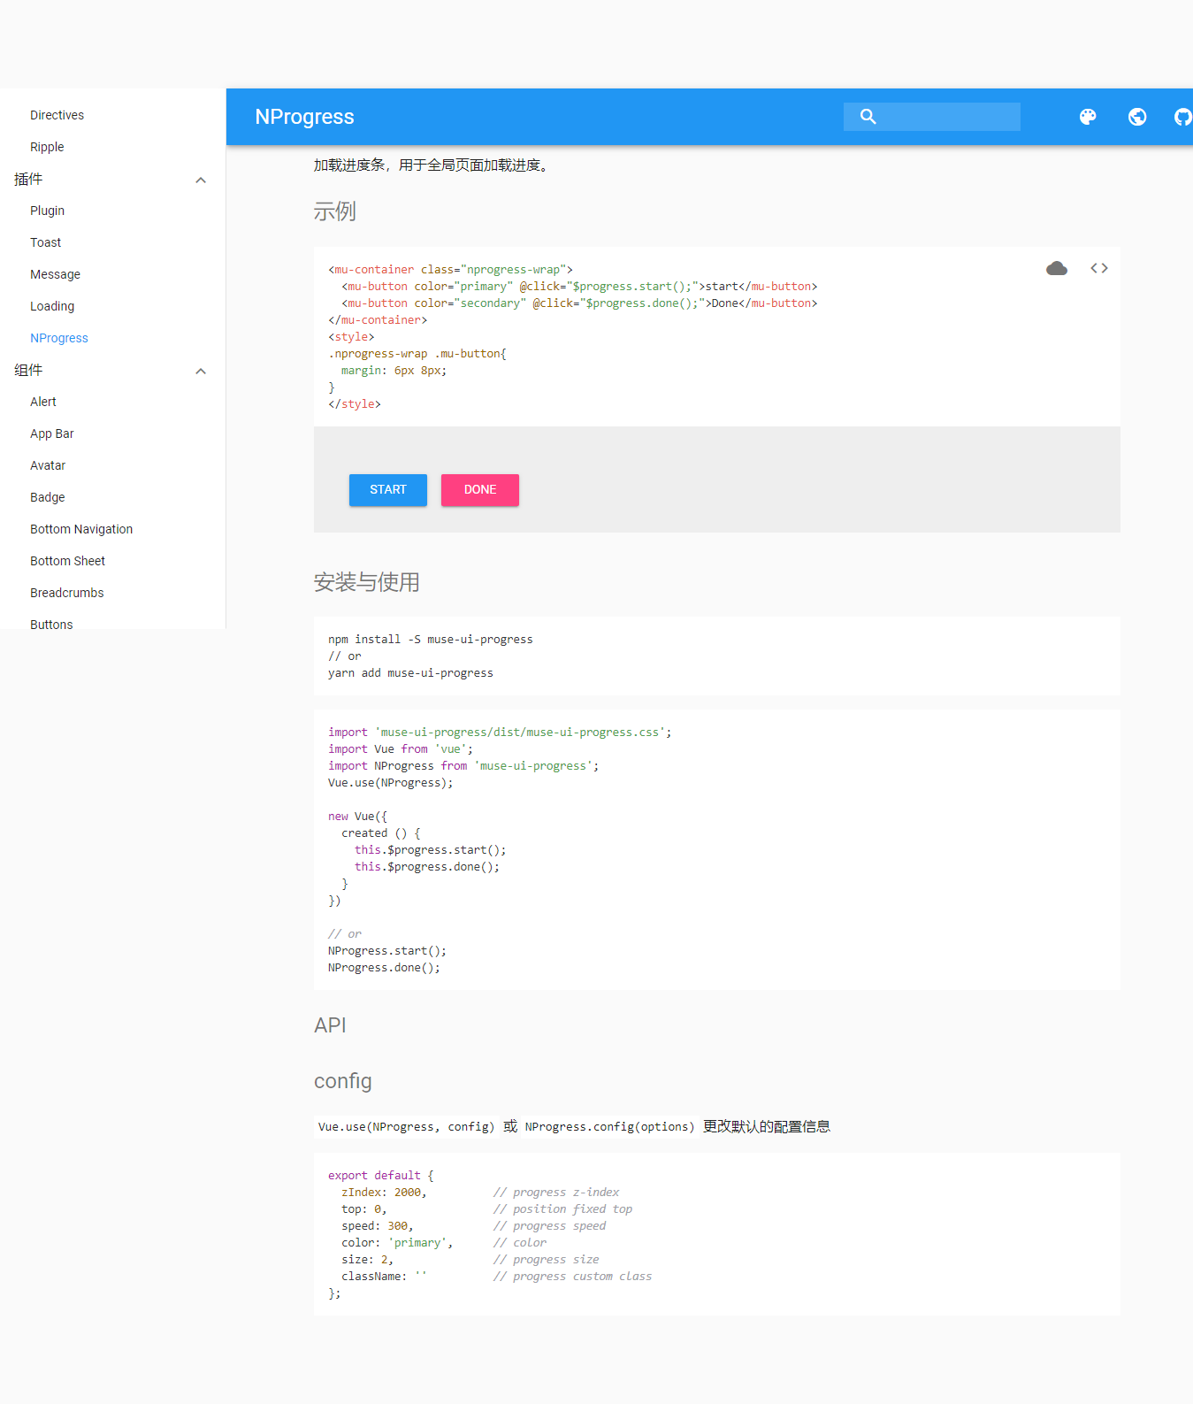Screen dimensions: 1193x1404
Task: Go to App Bar in the sidebar
Action: pos(52,433)
